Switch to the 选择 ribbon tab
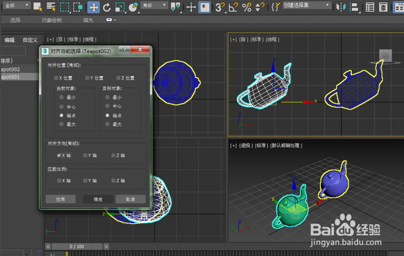The height and width of the screenshot is (256, 404). pyautogui.click(x=15, y=20)
